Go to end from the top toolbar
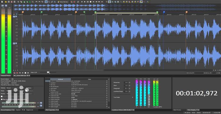The height and width of the screenshot is (114, 221). (102, 2)
